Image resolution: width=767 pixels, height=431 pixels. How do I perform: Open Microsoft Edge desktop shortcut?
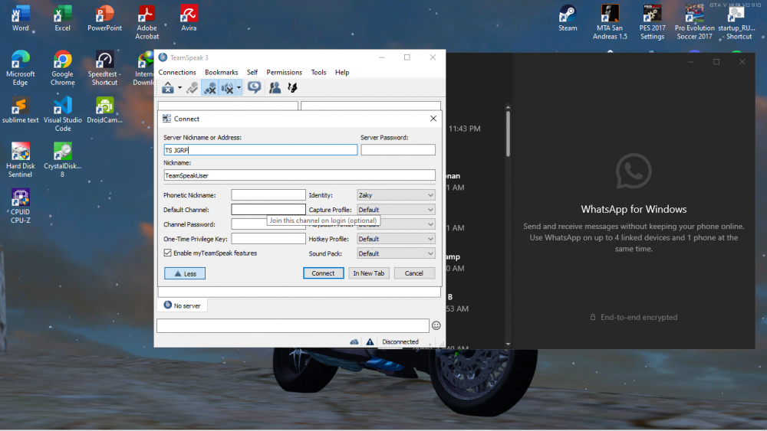pos(20,68)
